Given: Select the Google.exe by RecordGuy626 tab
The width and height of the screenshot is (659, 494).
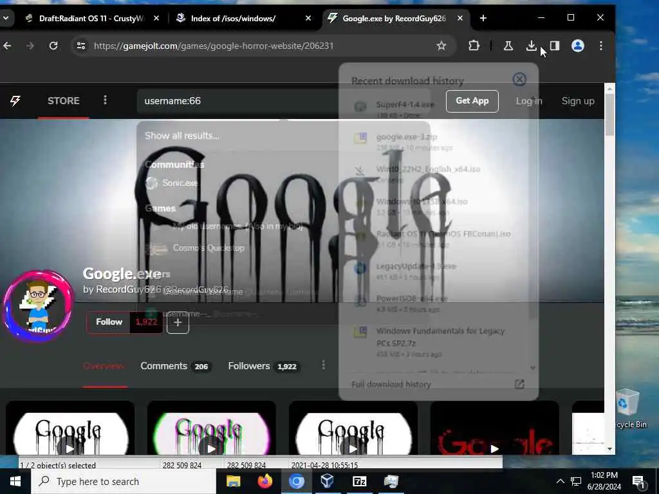Looking at the screenshot, I should pos(394,18).
